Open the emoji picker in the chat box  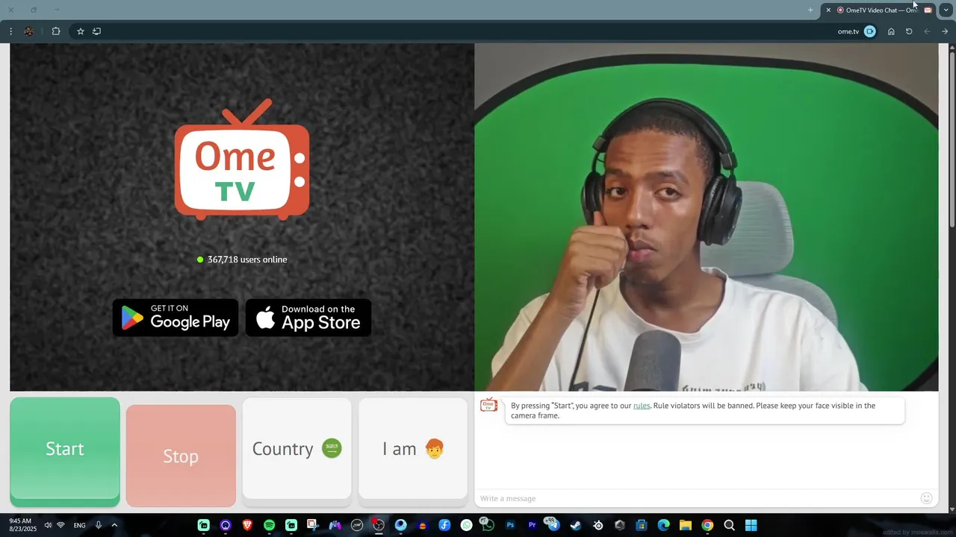927,498
